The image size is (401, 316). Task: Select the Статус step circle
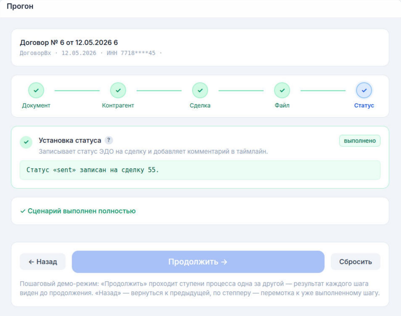click(x=364, y=90)
